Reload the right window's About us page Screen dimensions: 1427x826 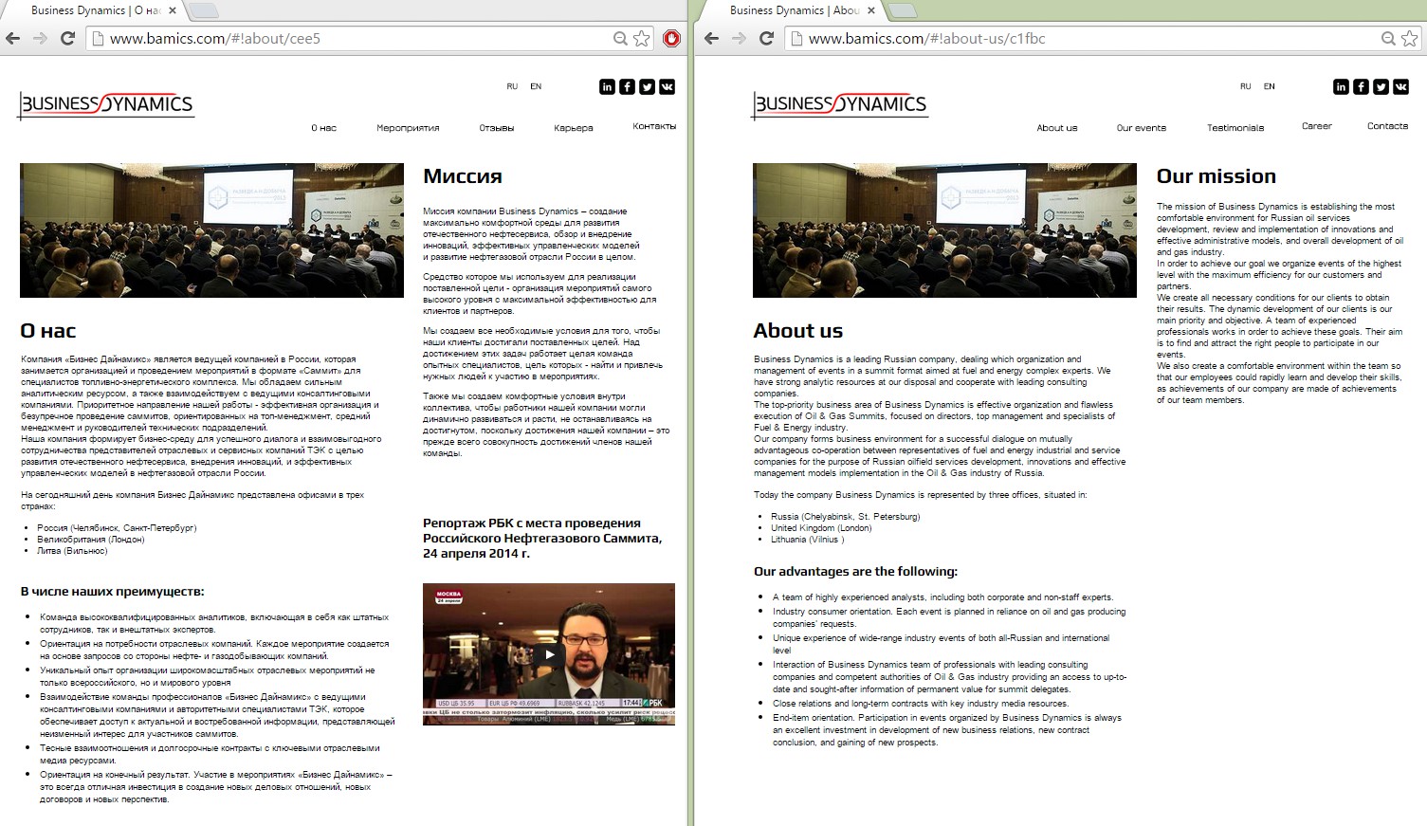pos(766,39)
